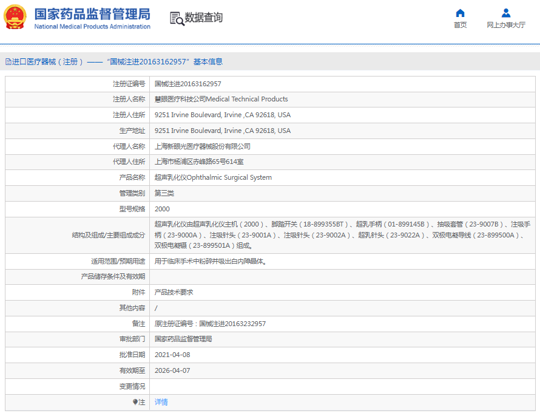Screen dimensions: 540x416
Task: Click the product name Ophthalmic Surgical System cell
Action: click(x=213, y=177)
